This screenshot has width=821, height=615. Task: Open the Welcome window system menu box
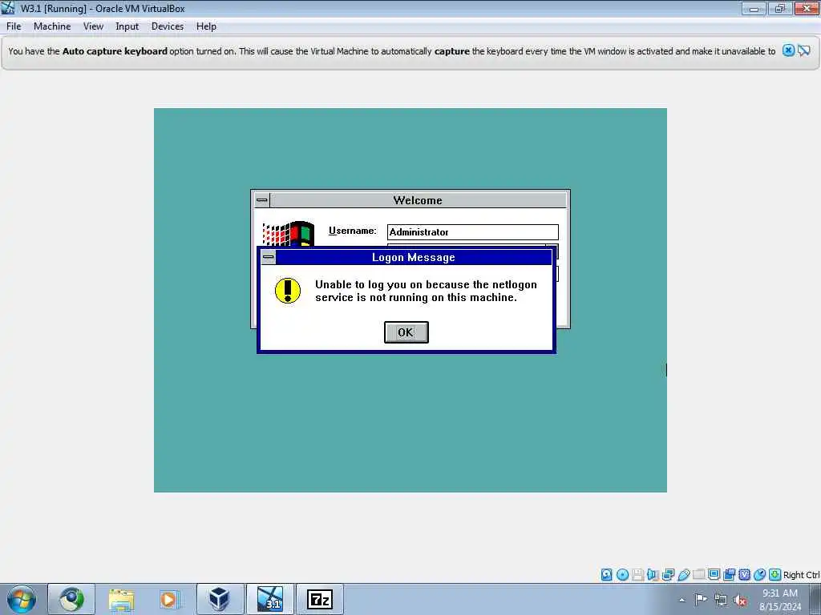[x=262, y=199]
